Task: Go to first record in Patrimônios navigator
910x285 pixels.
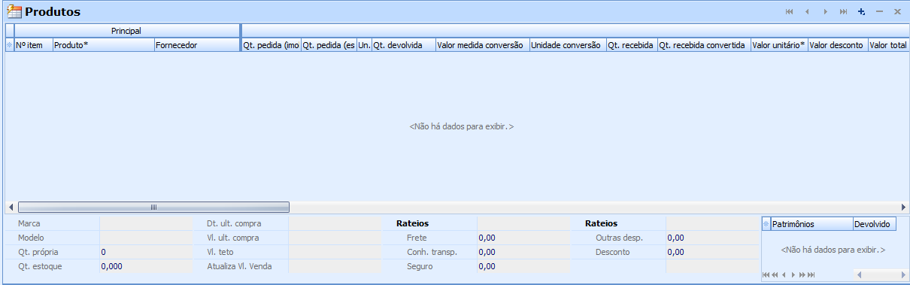Action: point(766,275)
